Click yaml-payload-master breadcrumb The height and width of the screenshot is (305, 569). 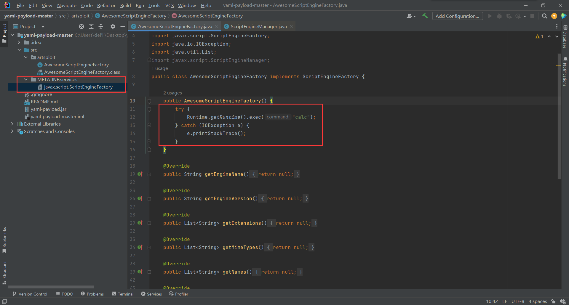[29, 16]
